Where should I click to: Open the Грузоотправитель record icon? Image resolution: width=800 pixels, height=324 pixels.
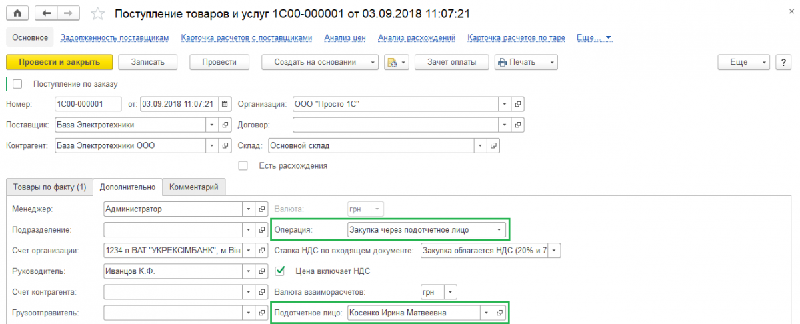click(x=261, y=313)
